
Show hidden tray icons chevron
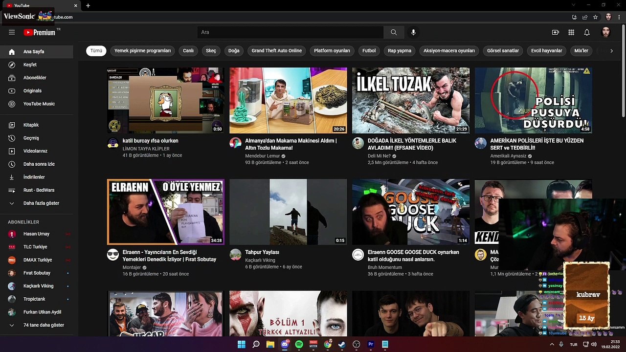coord(553,344)
